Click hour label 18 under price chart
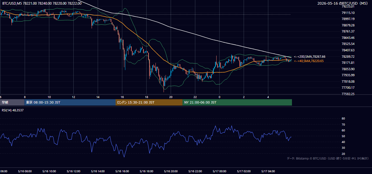Screen dimensions: 372x174 click(146, 97)
